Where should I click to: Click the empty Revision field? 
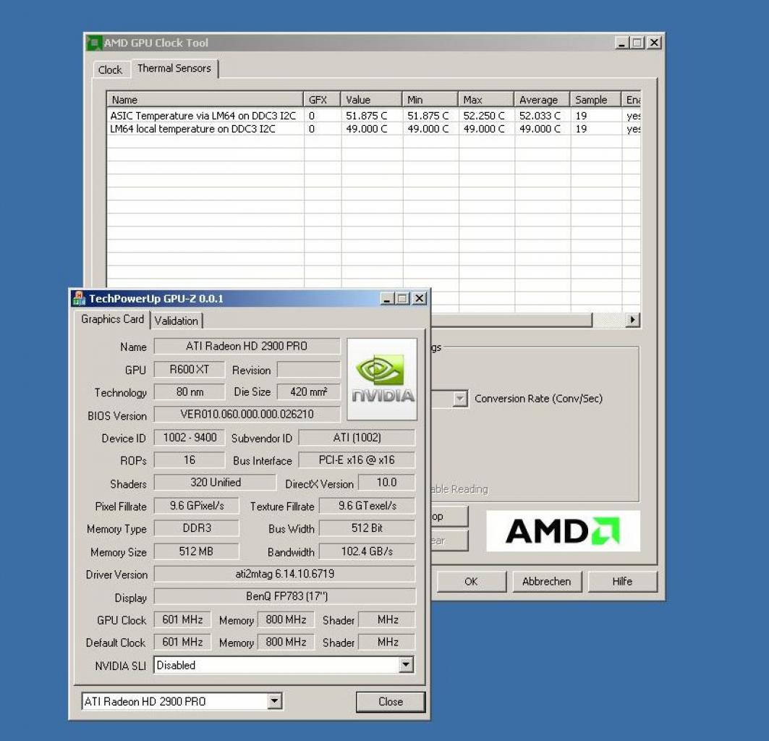[x=308, y=369]
